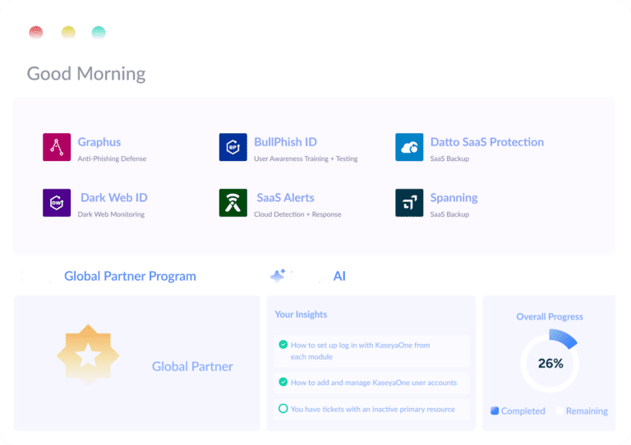Open the SaaS Alerts icon
This screenshot has width=631, height=445.
(x=233, y=203)
